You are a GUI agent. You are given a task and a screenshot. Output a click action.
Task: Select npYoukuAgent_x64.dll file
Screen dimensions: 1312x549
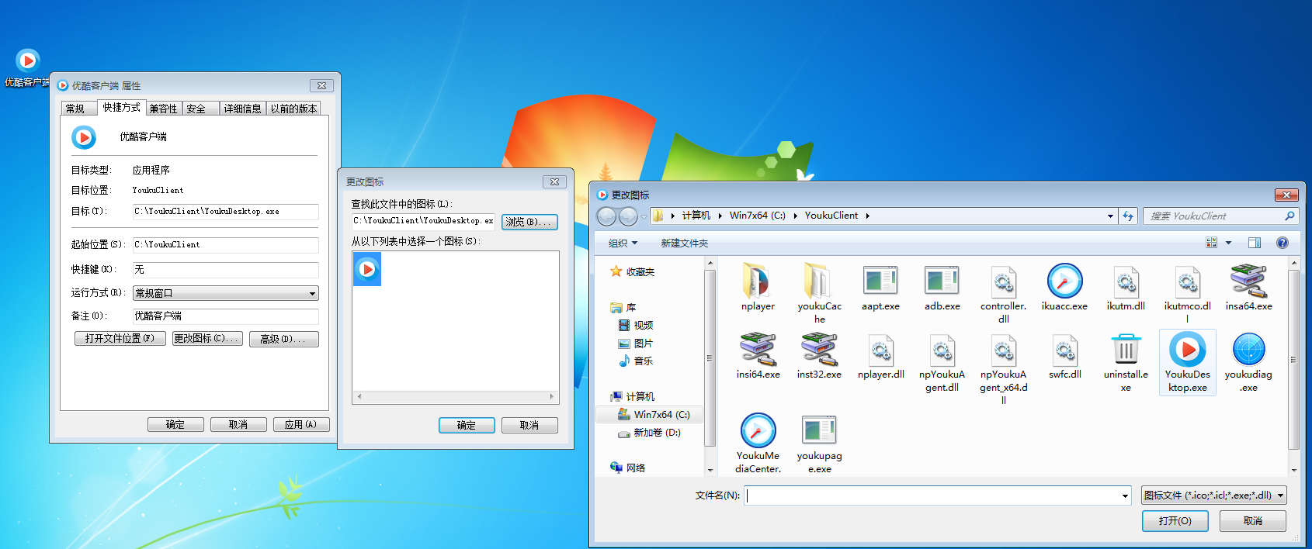pyautogui.click(x=1003, y=368)
